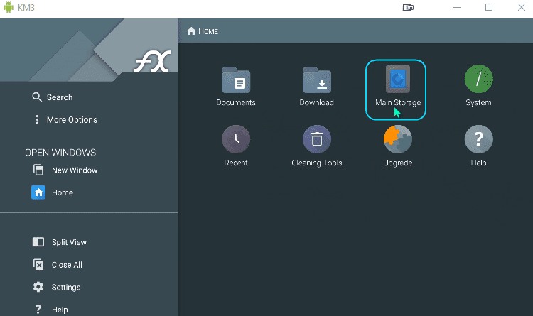Select Home in Open Windows list
Image resolution: width=533 pixels, height=316 pixels.
[x=53, y=192]
